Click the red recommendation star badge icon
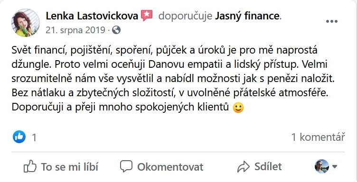This screenshot has width=357, height=182. click(x=147, y=16)
